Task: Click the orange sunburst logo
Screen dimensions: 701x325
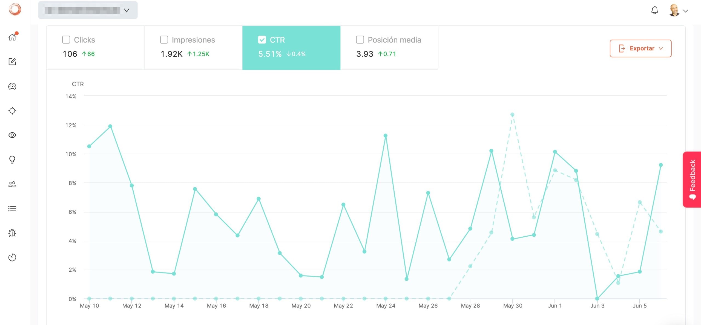Action: (15, 9)
